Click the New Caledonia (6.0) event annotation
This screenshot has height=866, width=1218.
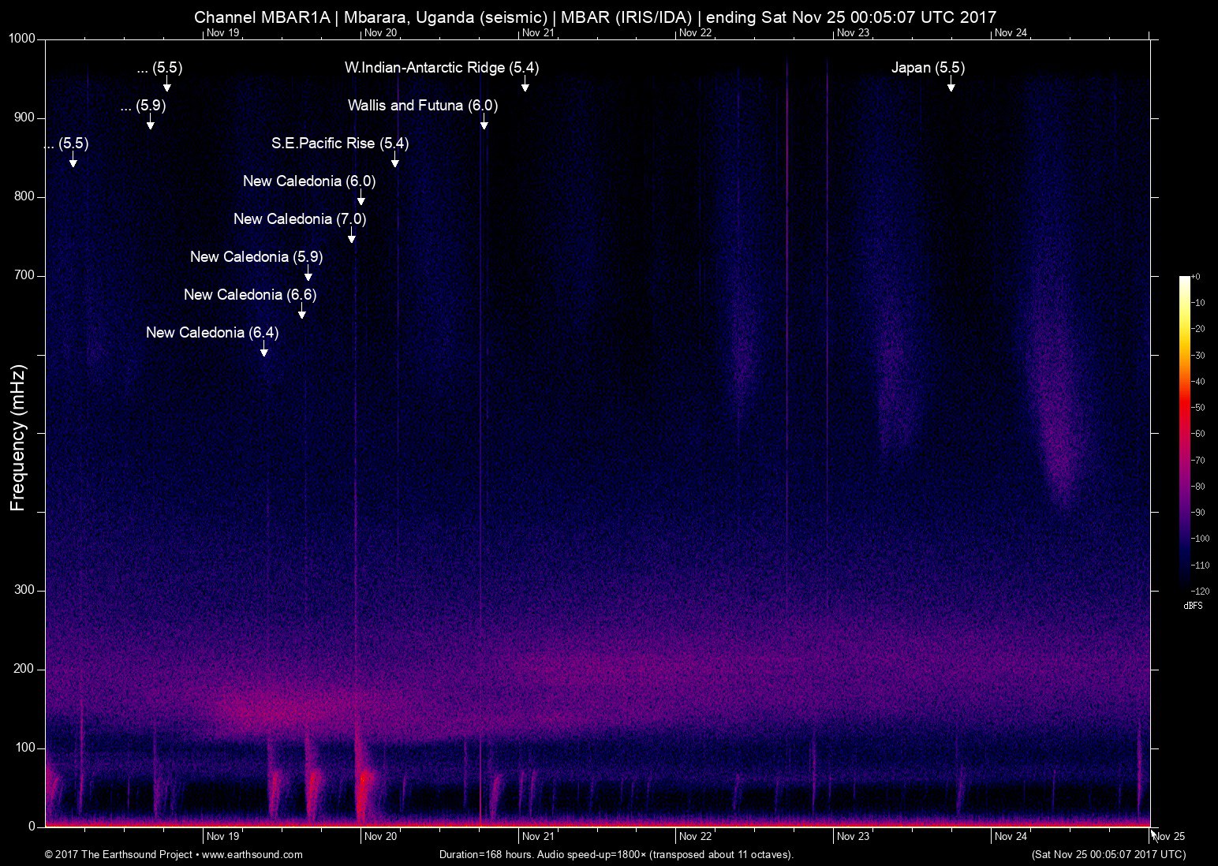310,181
